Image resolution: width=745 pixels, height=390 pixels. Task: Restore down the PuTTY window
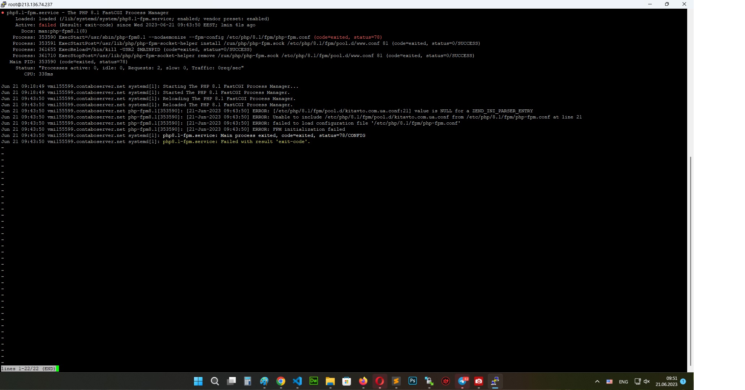tap(667, 4)
